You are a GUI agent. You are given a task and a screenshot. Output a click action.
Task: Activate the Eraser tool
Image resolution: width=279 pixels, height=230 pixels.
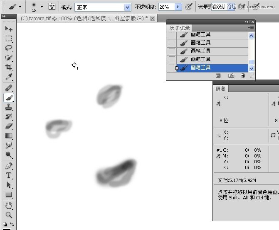(x=9, y=126)
